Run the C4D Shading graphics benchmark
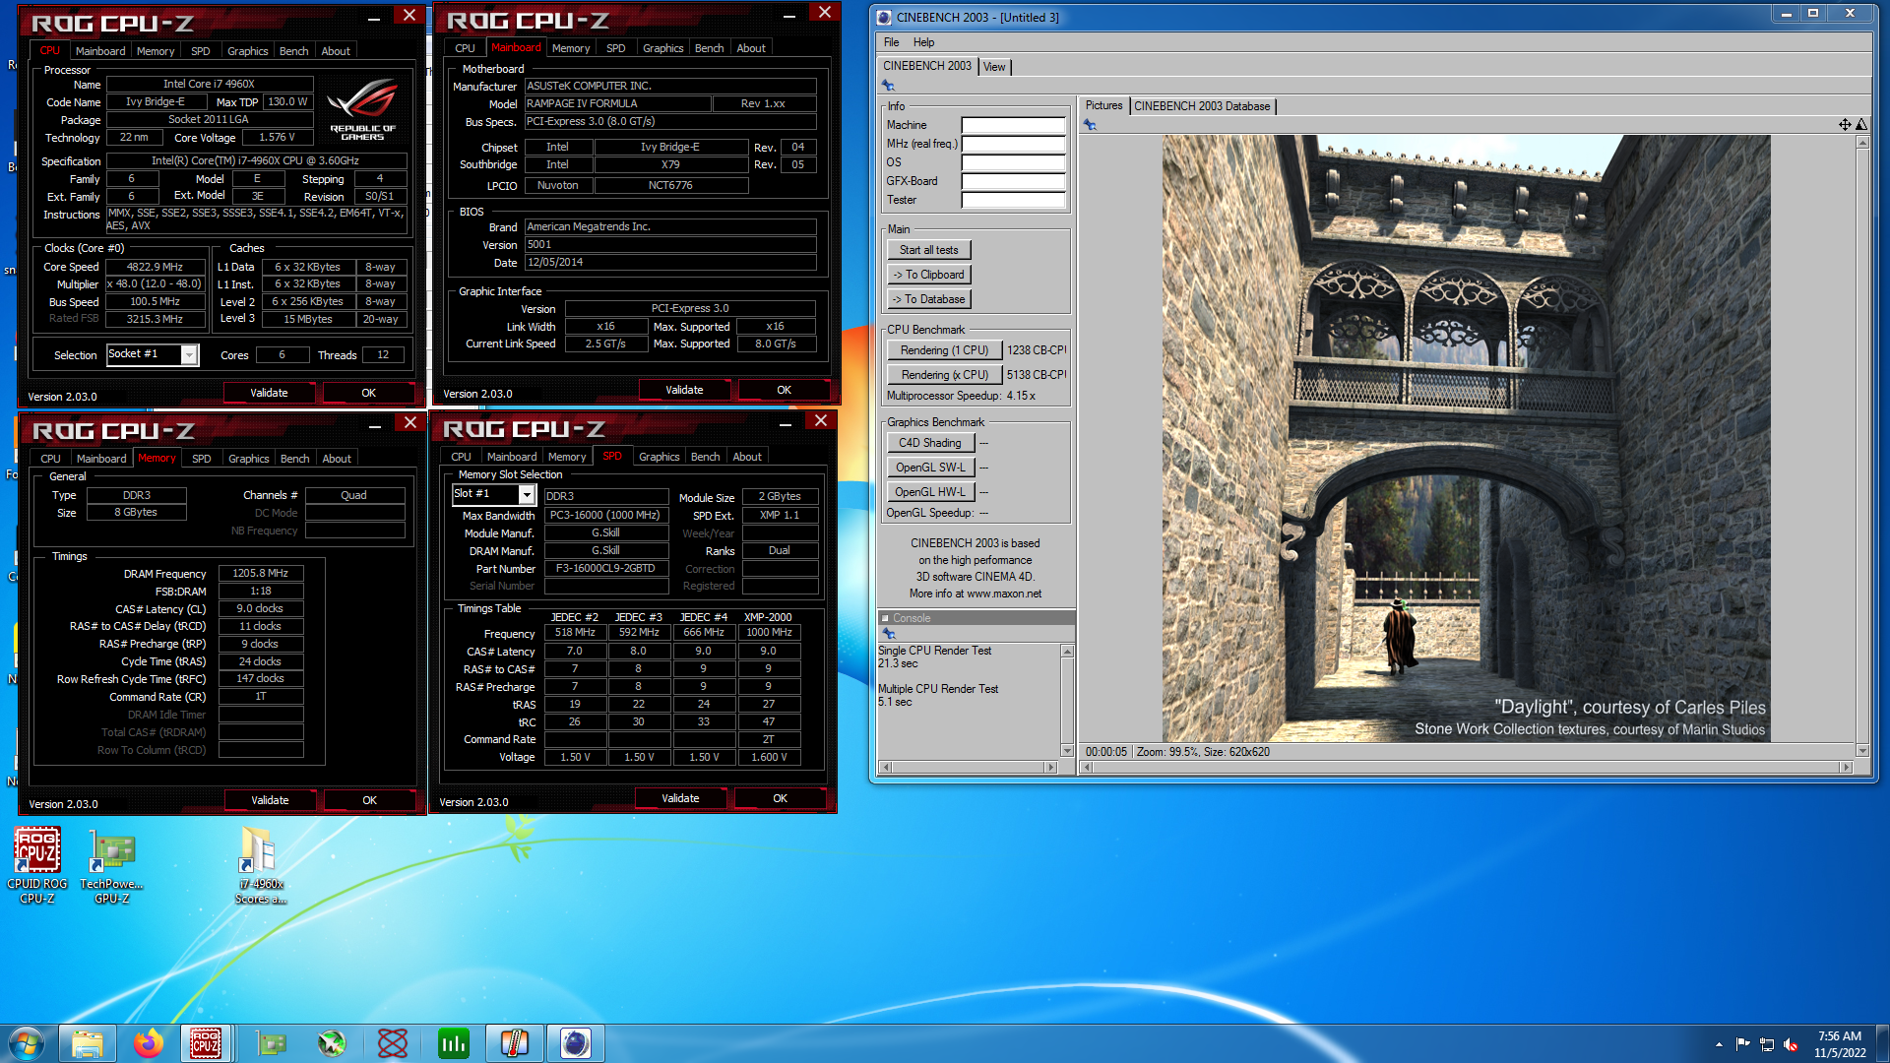The width and height of the screenshot is (1890, 1063). tap(929, 443)
